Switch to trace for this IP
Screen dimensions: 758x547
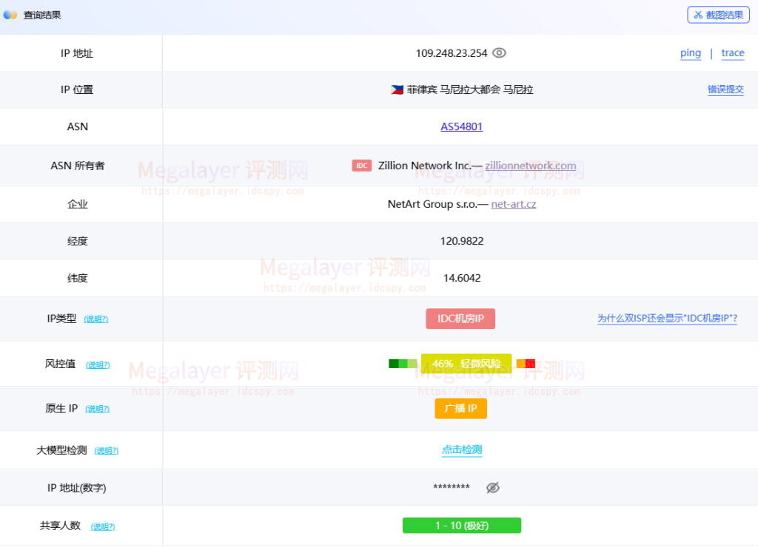point(732,52)
